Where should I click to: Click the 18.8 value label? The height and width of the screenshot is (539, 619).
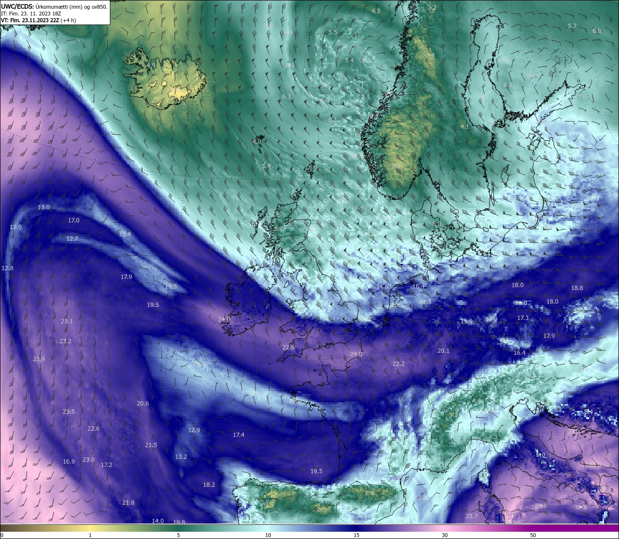[x=577, y=288]
